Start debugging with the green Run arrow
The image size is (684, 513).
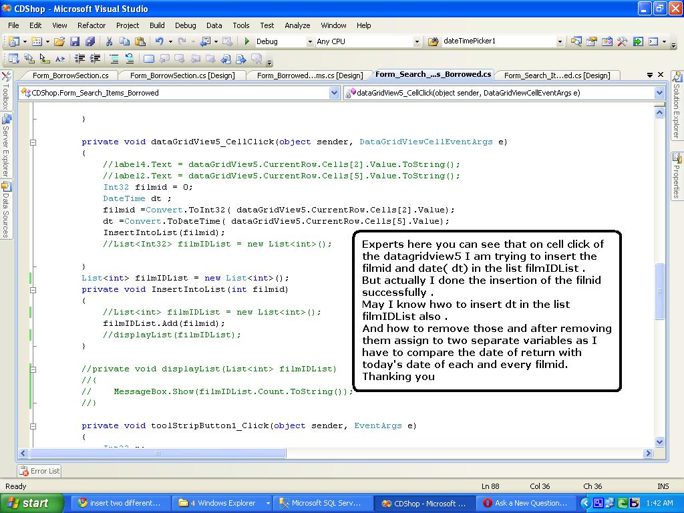pos(246,41)
